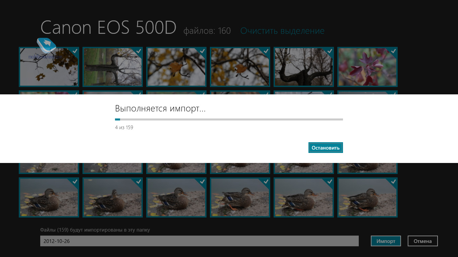Select the bare twisted tree thumbnail
The width and height of the screenshot is (458, 257).
304,67
